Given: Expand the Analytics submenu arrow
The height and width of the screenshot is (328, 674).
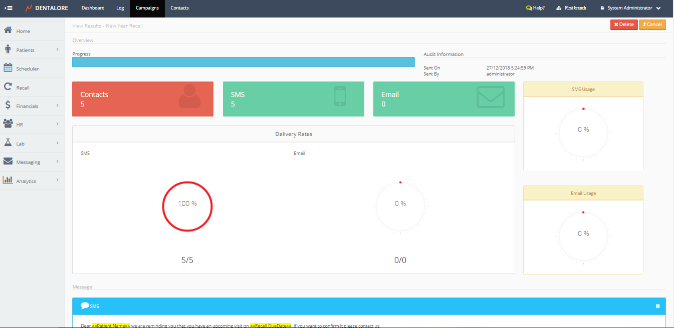Looking at the screenshot, I should pyautogui.click(x=58, y=180).
